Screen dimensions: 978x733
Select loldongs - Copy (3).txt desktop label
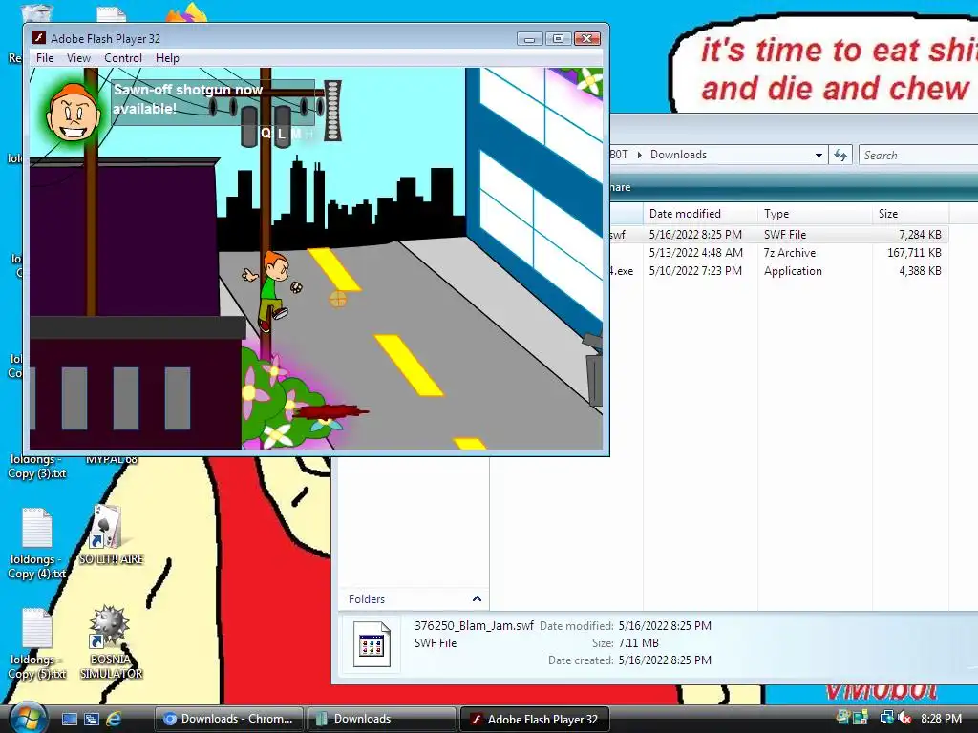37,467
